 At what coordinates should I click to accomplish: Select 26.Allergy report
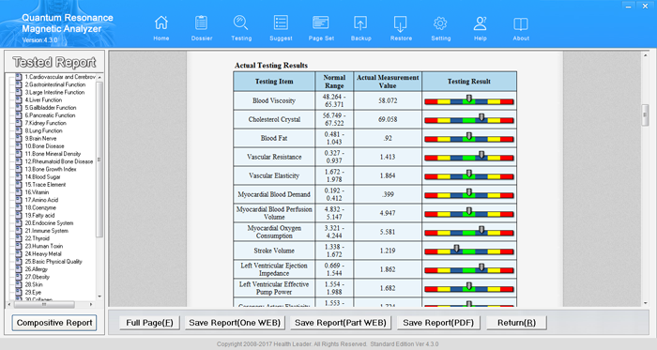pos(36,269)
